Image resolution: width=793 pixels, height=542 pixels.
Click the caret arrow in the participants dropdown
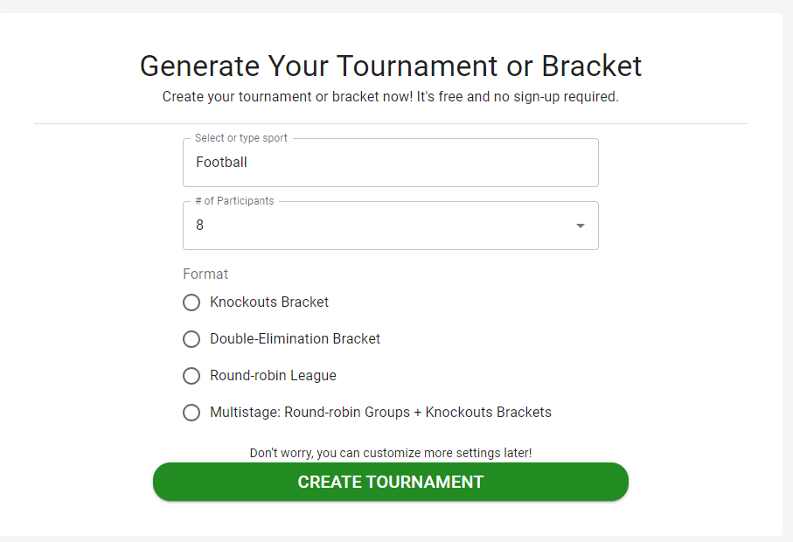(x=580, y=226)
